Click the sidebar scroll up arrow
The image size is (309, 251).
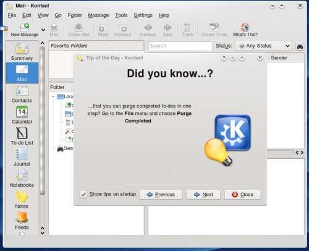43,43
